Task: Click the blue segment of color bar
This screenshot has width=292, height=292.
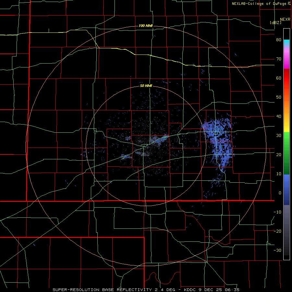Action: tap(286, 190)
